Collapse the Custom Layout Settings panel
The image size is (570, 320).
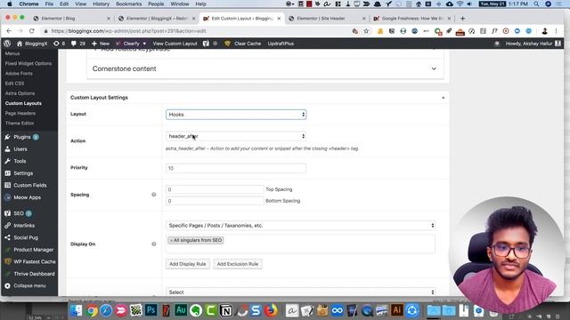(x=444, y=98)
